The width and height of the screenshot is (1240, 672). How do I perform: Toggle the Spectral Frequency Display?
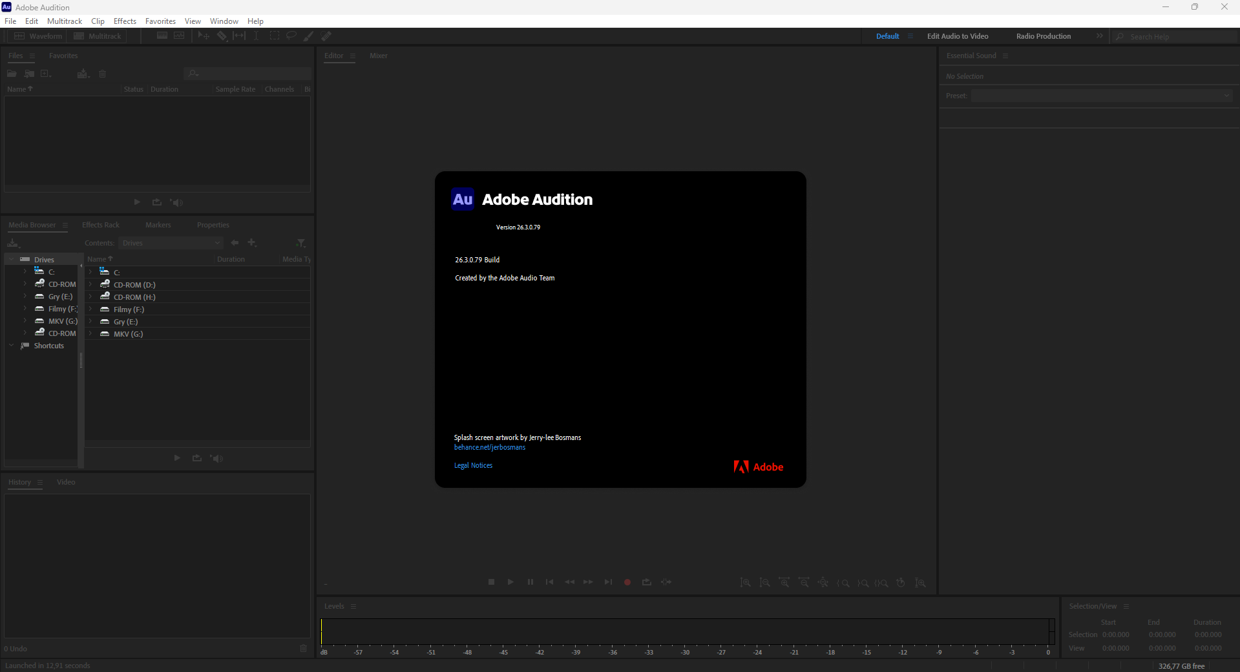pos(162,36)
